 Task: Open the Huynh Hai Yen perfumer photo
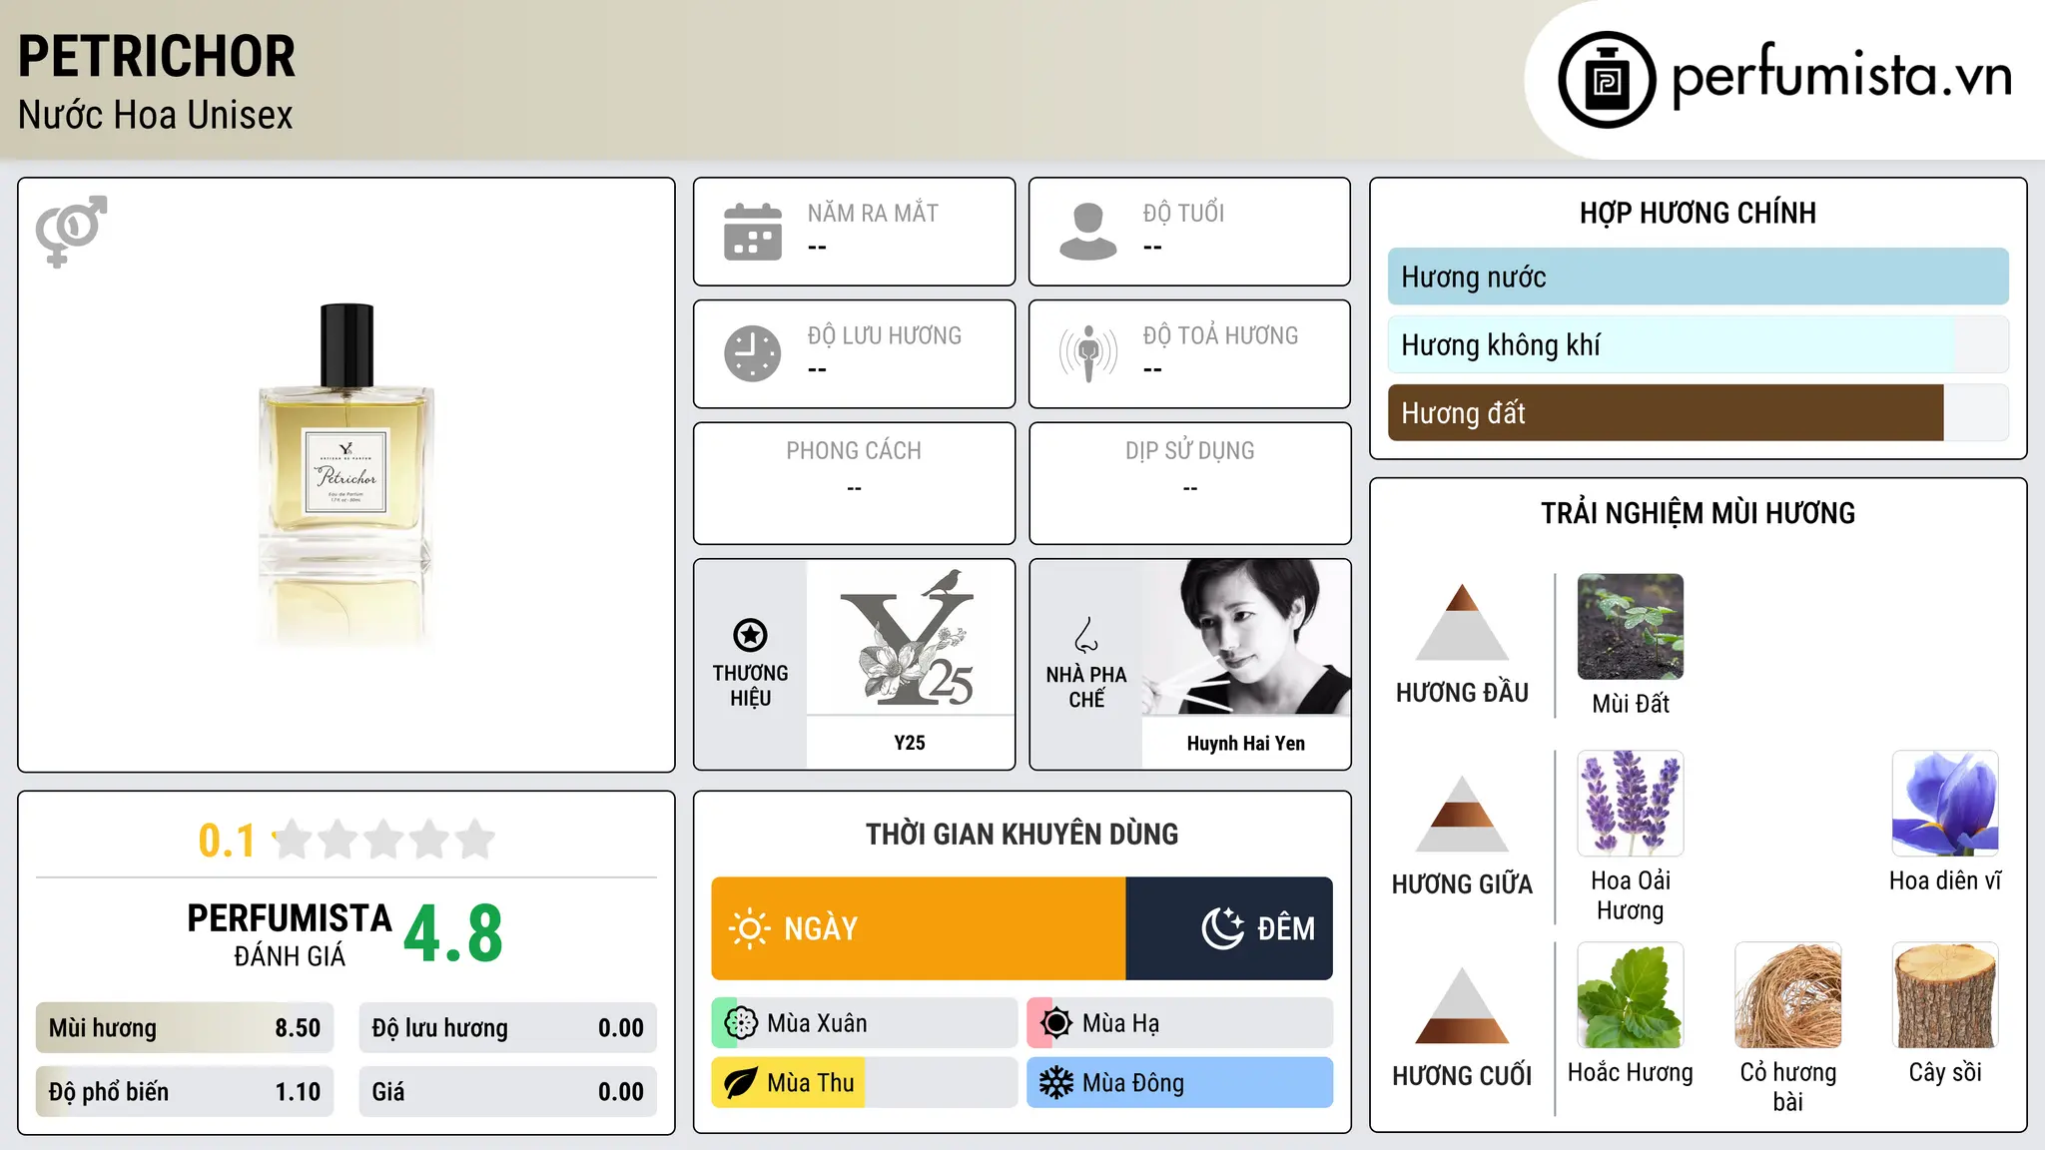tap(1246, 637)
